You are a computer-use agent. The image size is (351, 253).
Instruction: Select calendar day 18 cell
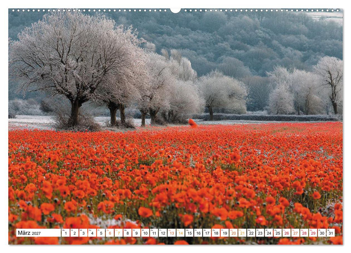point(216,233)
